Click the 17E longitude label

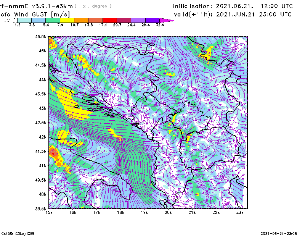[97, 212]
